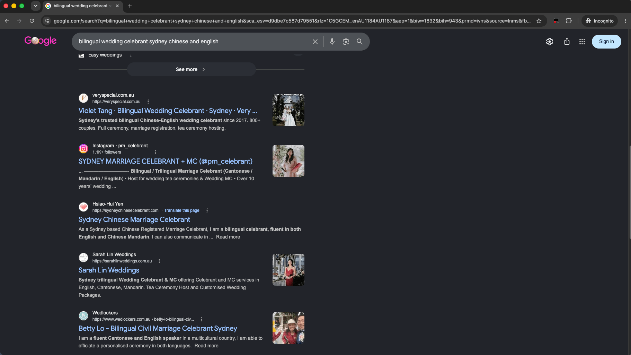
Task: Open the Betty Lo Wedlockers thumbnail
Action: point(288,328)
